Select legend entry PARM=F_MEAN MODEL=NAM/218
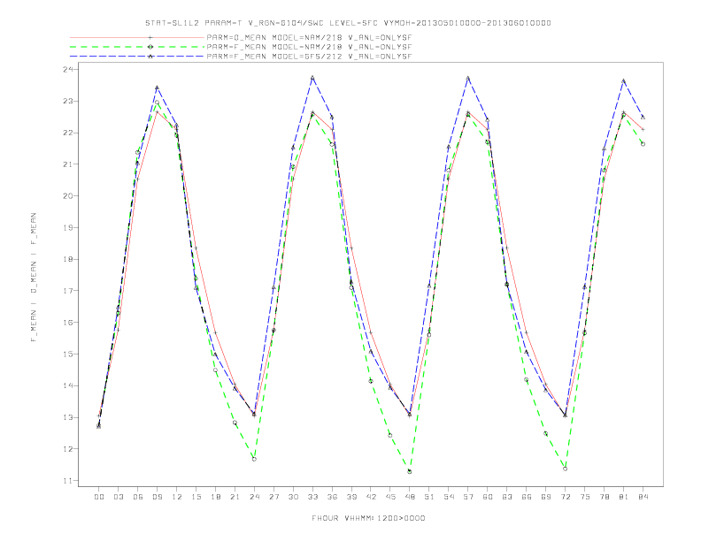The height and width of the screenshot is (541, 701). pos(309,47)
